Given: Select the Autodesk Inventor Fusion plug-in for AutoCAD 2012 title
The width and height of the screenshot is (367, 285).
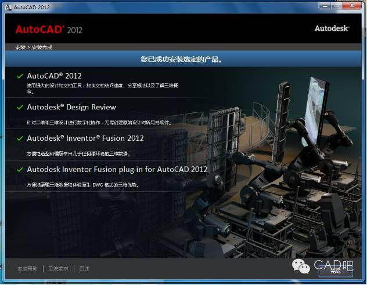Looking at the screenshot, I should [117, 169].
